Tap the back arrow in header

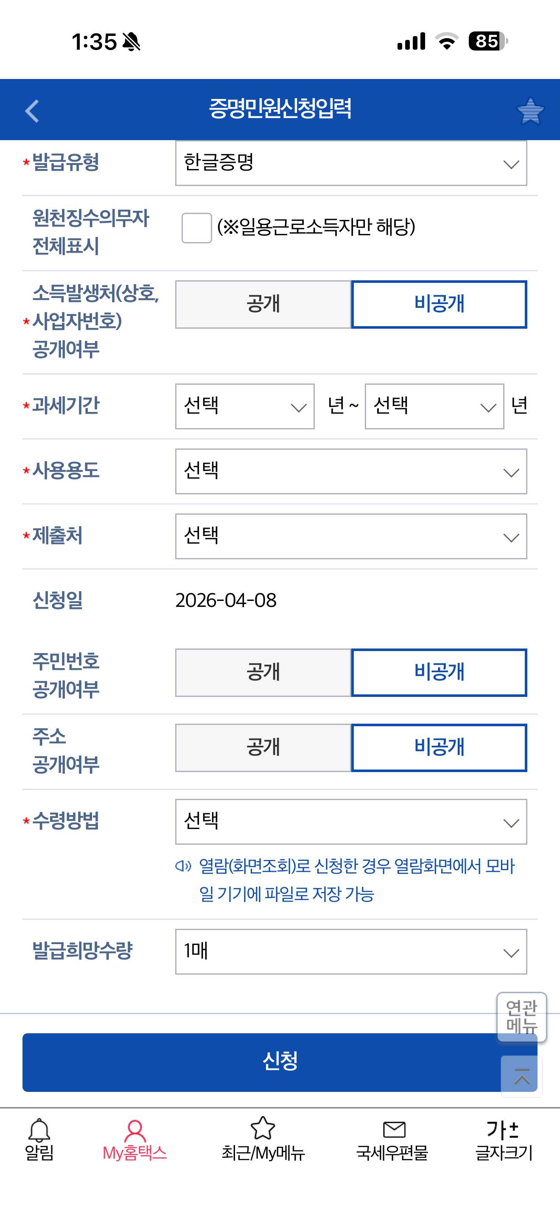click(x=32, y=111)
